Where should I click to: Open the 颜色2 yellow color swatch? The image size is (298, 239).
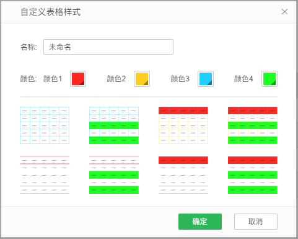click(x=142, y=79)
